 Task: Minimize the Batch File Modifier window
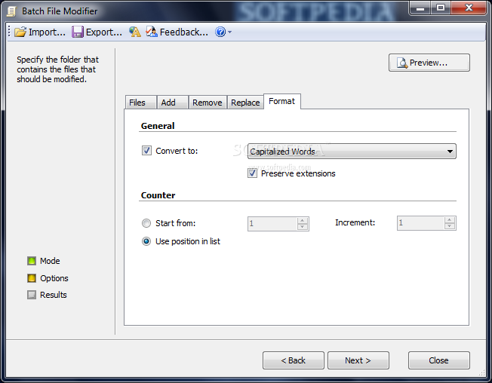(420, 8)
